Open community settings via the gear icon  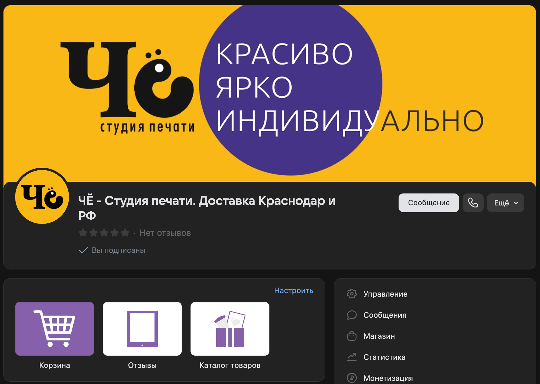click(x=352, y=294)
